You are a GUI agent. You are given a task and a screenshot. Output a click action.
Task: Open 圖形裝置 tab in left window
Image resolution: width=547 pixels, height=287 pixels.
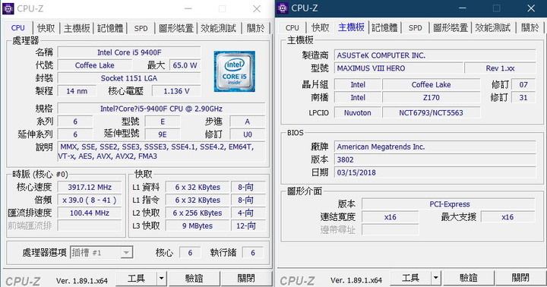(x=176, y=28)
